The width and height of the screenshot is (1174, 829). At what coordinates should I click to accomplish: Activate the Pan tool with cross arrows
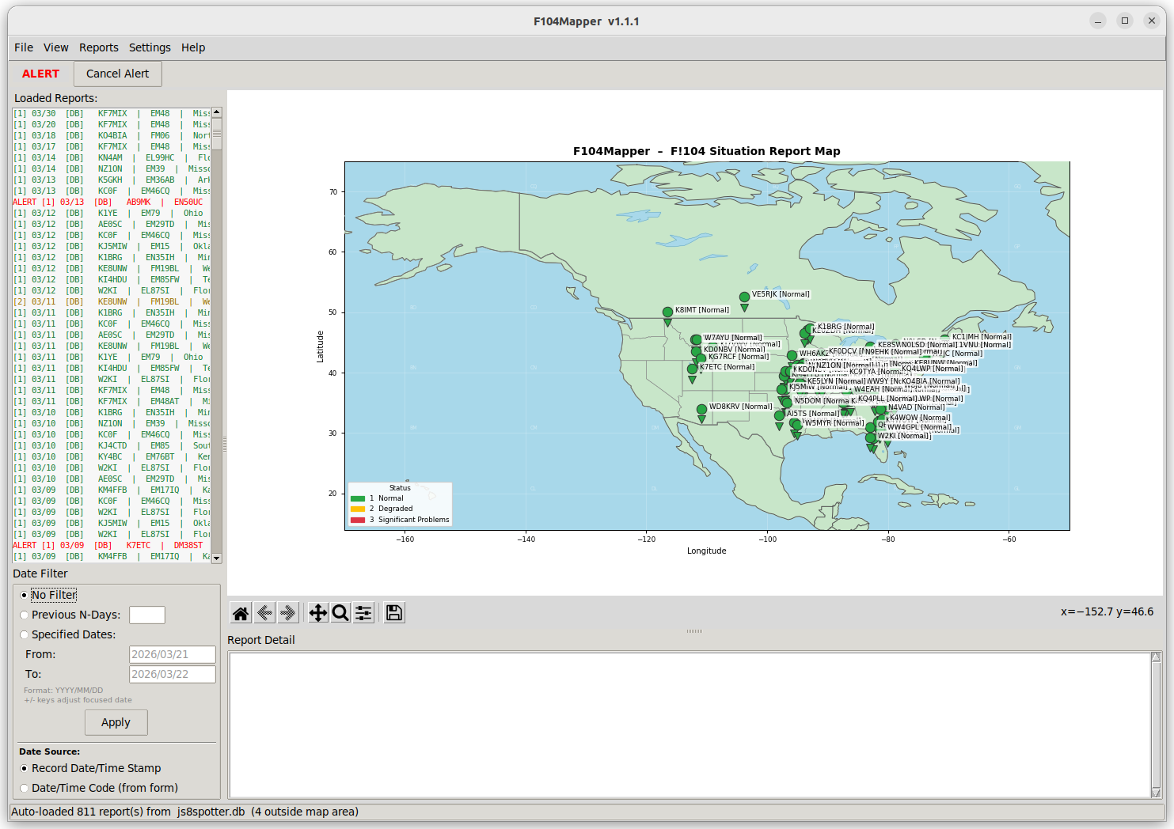click(x=317, y=613)
